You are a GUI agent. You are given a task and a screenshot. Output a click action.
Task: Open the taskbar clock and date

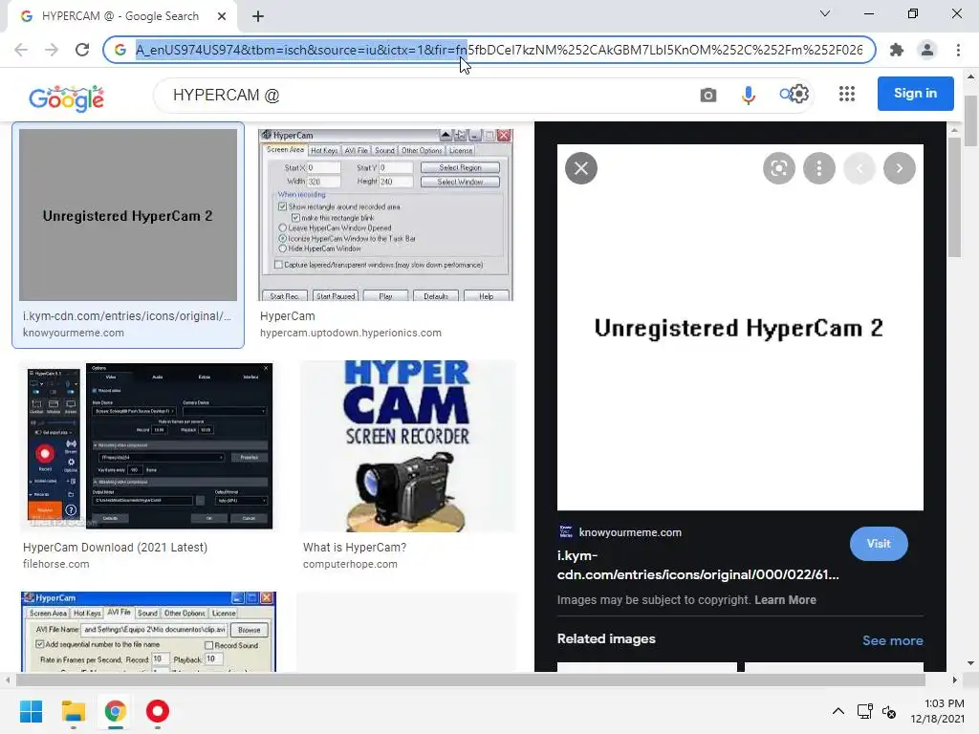(937, 711)
